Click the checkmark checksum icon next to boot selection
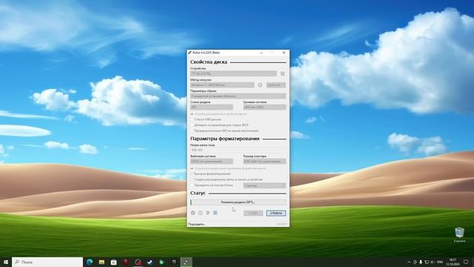The height and width of the screenshot is (267, 474). tap(260, 85)
